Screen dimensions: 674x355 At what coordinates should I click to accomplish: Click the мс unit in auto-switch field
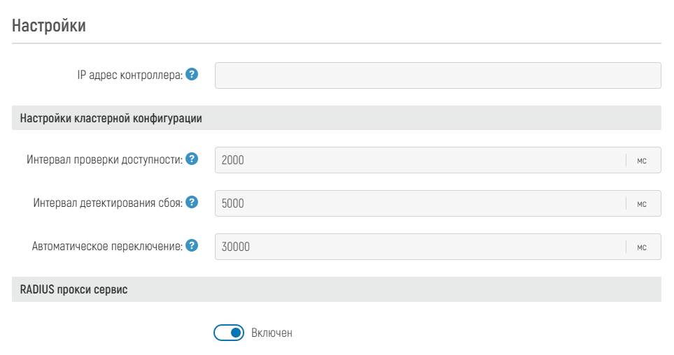pos(642,246)
